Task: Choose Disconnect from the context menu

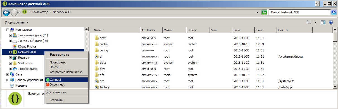Action: (x=66, y=84)
